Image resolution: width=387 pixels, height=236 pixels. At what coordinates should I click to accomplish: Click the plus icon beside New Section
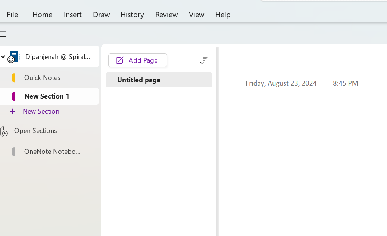pyautogui.click(x=12, y=111)
